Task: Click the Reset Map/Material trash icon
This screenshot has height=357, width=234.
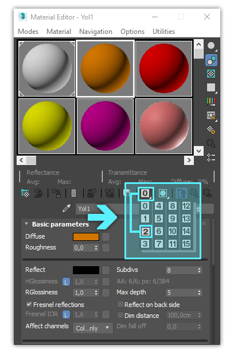Action: tap(73, 194)
